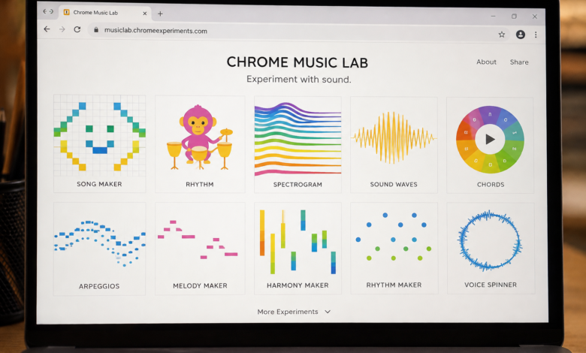Click the RHYTHM label
This screenshot has height=353, width=586.
200,184
